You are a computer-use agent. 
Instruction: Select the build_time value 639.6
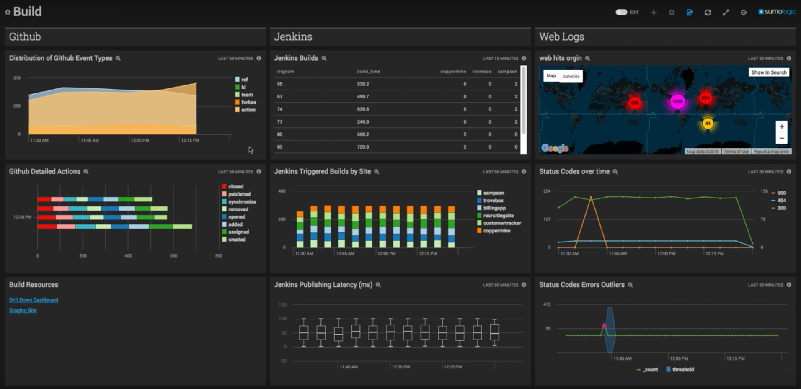point(363,109)
